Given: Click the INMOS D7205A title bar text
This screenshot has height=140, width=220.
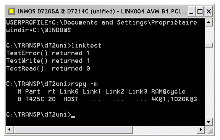Looking at the screenshot, I should coord(102,12).
